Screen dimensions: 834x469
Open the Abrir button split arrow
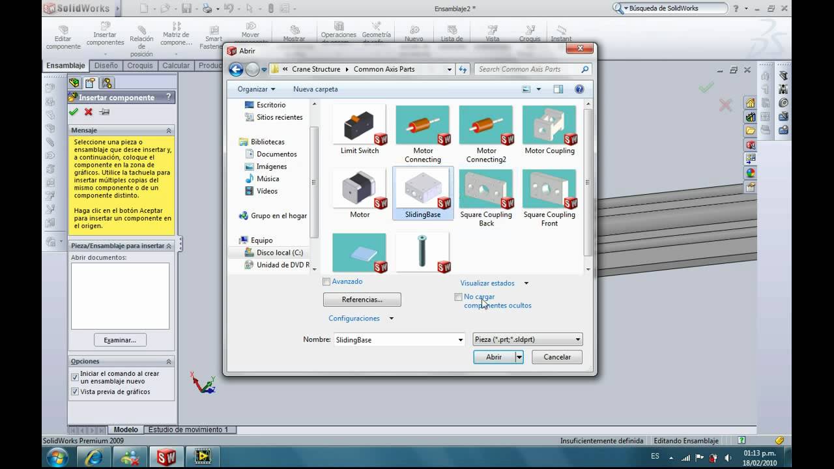[519, 357]
